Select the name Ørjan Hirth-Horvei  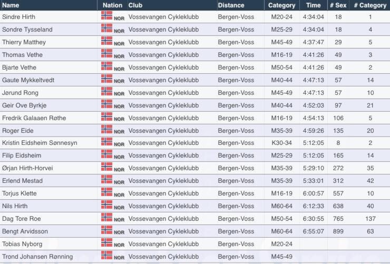tap(27, 168)
